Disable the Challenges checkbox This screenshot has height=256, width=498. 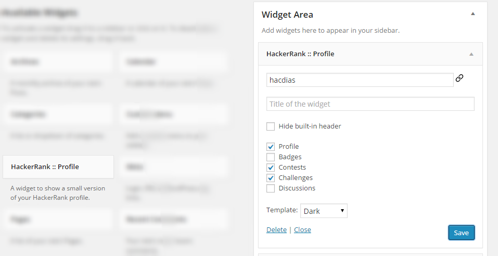point(271,178)
